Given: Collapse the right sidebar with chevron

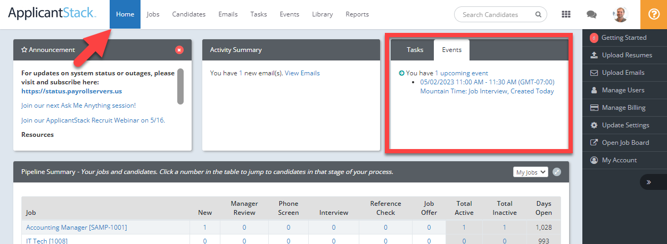Looking at the screenshot, I should click(649, 182).
